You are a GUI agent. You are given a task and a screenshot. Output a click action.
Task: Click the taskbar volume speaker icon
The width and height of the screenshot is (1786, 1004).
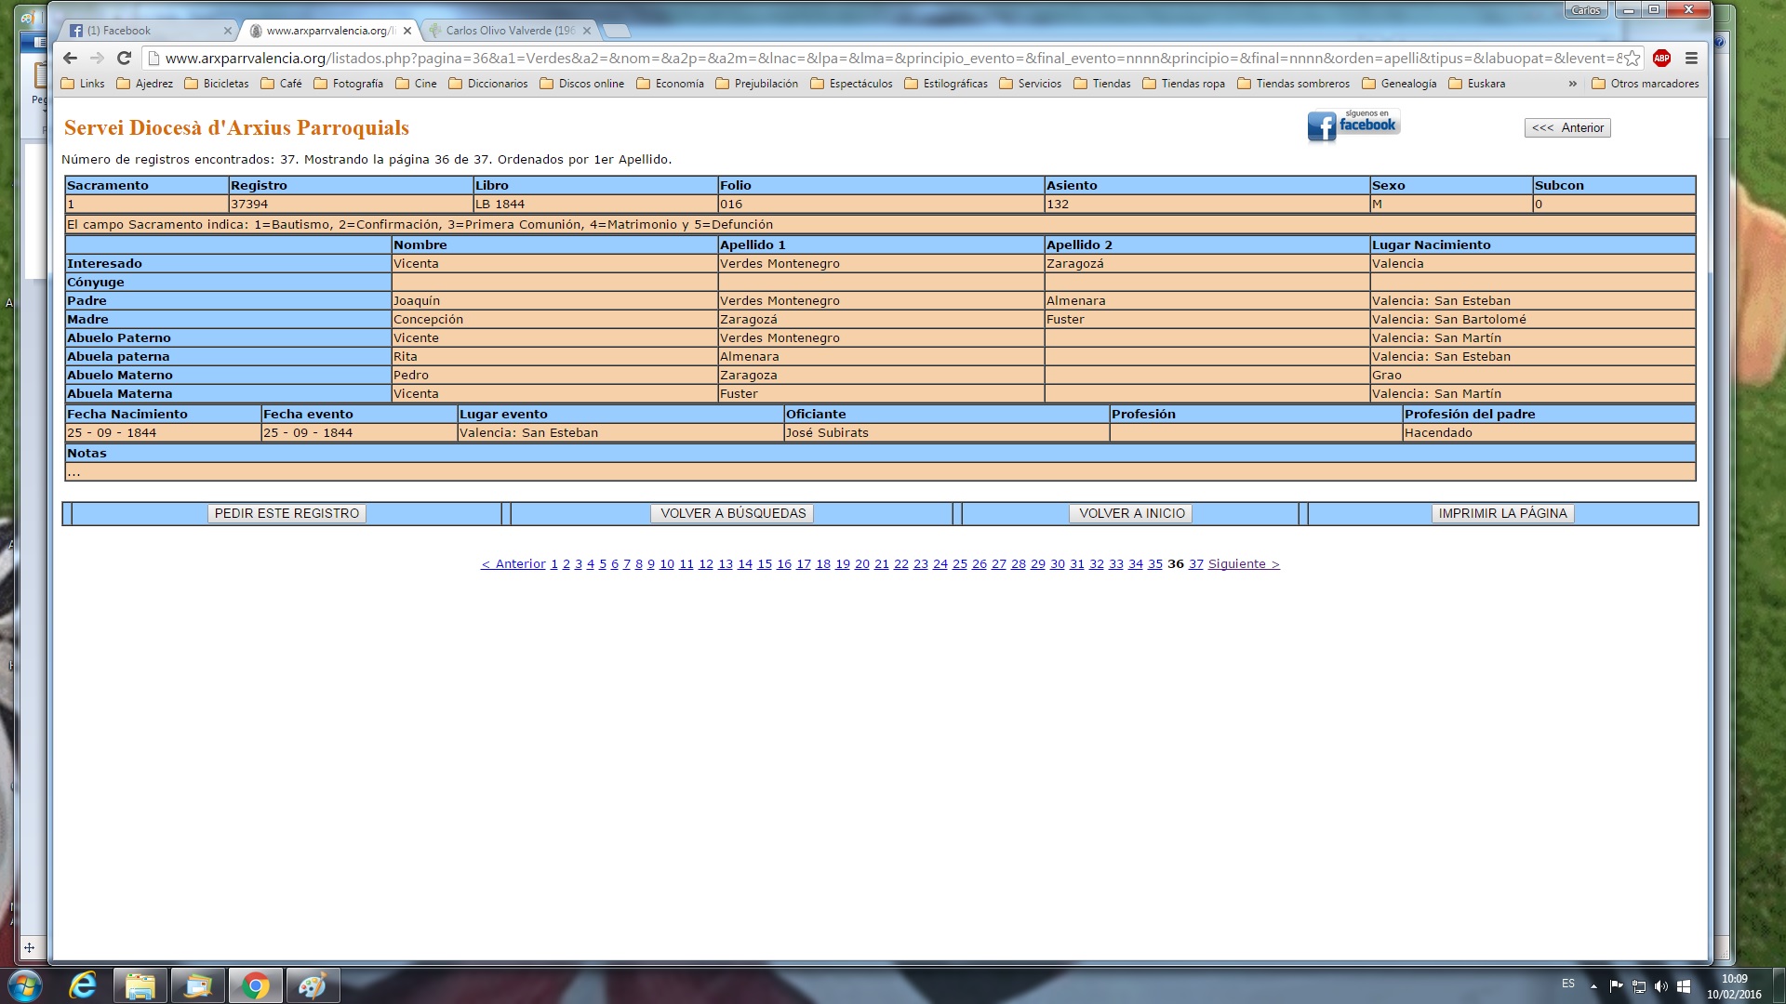1661,986
